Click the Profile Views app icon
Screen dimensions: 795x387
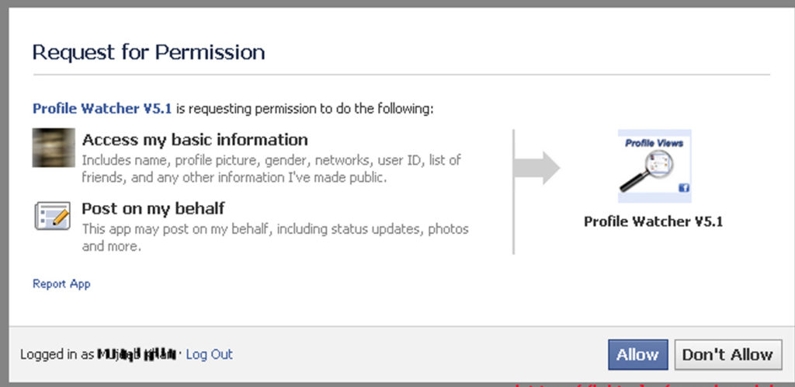click(654, 166)
